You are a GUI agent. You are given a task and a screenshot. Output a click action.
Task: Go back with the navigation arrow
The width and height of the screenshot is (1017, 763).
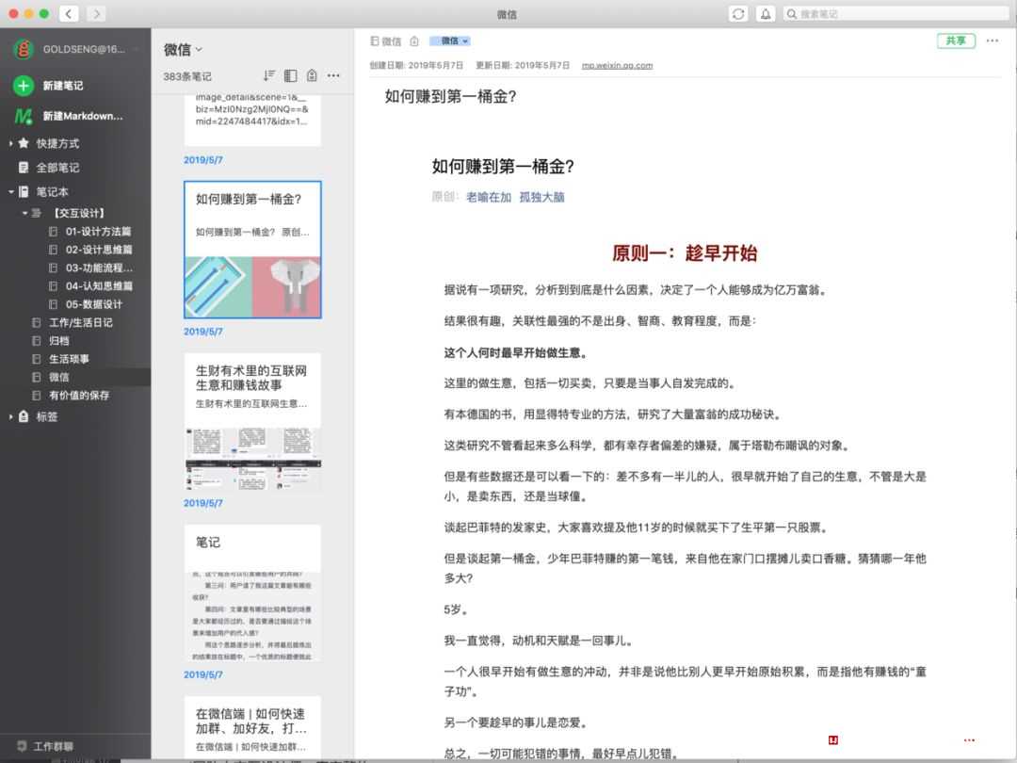[69, 13]
